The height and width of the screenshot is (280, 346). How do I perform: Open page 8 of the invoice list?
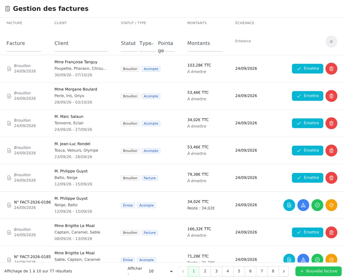(x=273, y=271)
